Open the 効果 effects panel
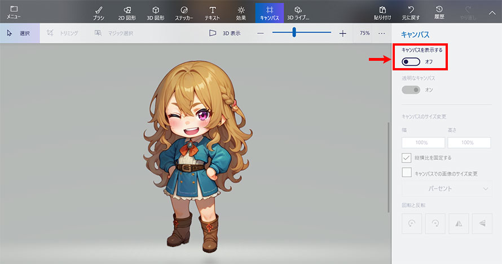Image resolution: width=502 pixels, height=264 pixels. 241,13
